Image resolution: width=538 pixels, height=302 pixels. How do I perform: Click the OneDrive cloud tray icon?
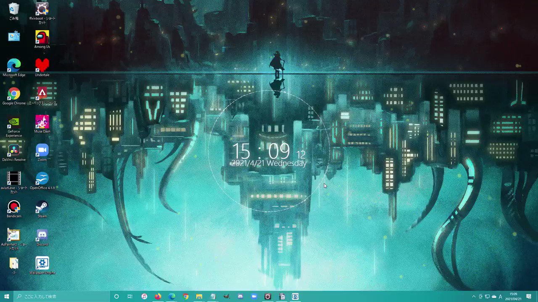coord(494,297)
